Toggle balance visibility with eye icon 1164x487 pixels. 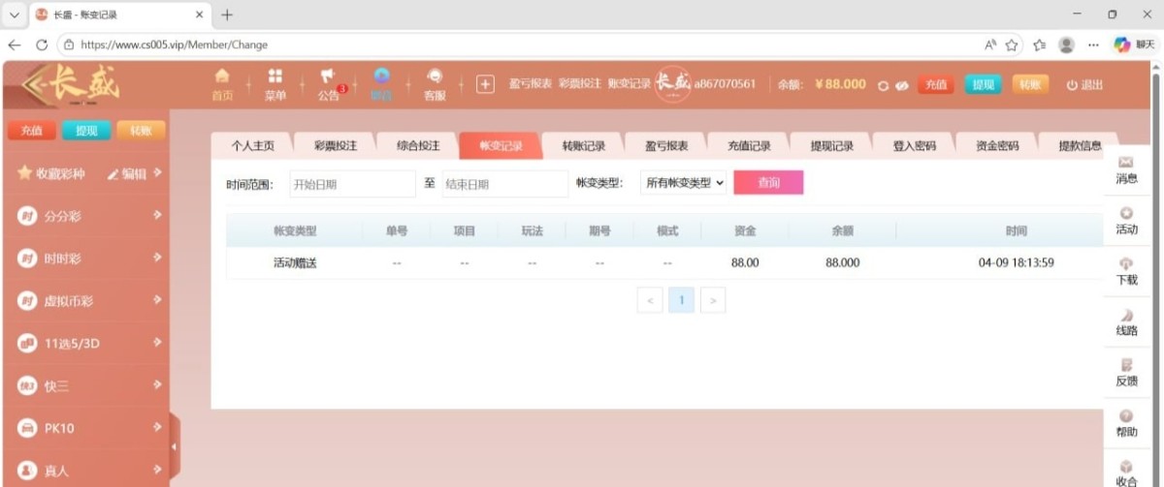[901, 85]
